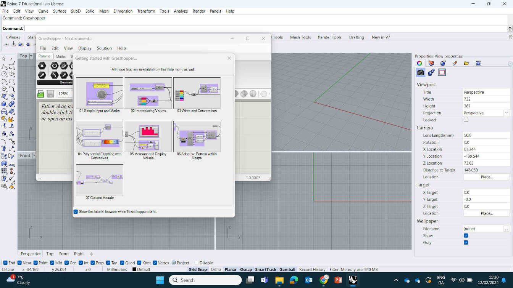Open Microsoft Teams from taskbar
The height and width of the screenshot is (288, 513).
click(265, 280)
